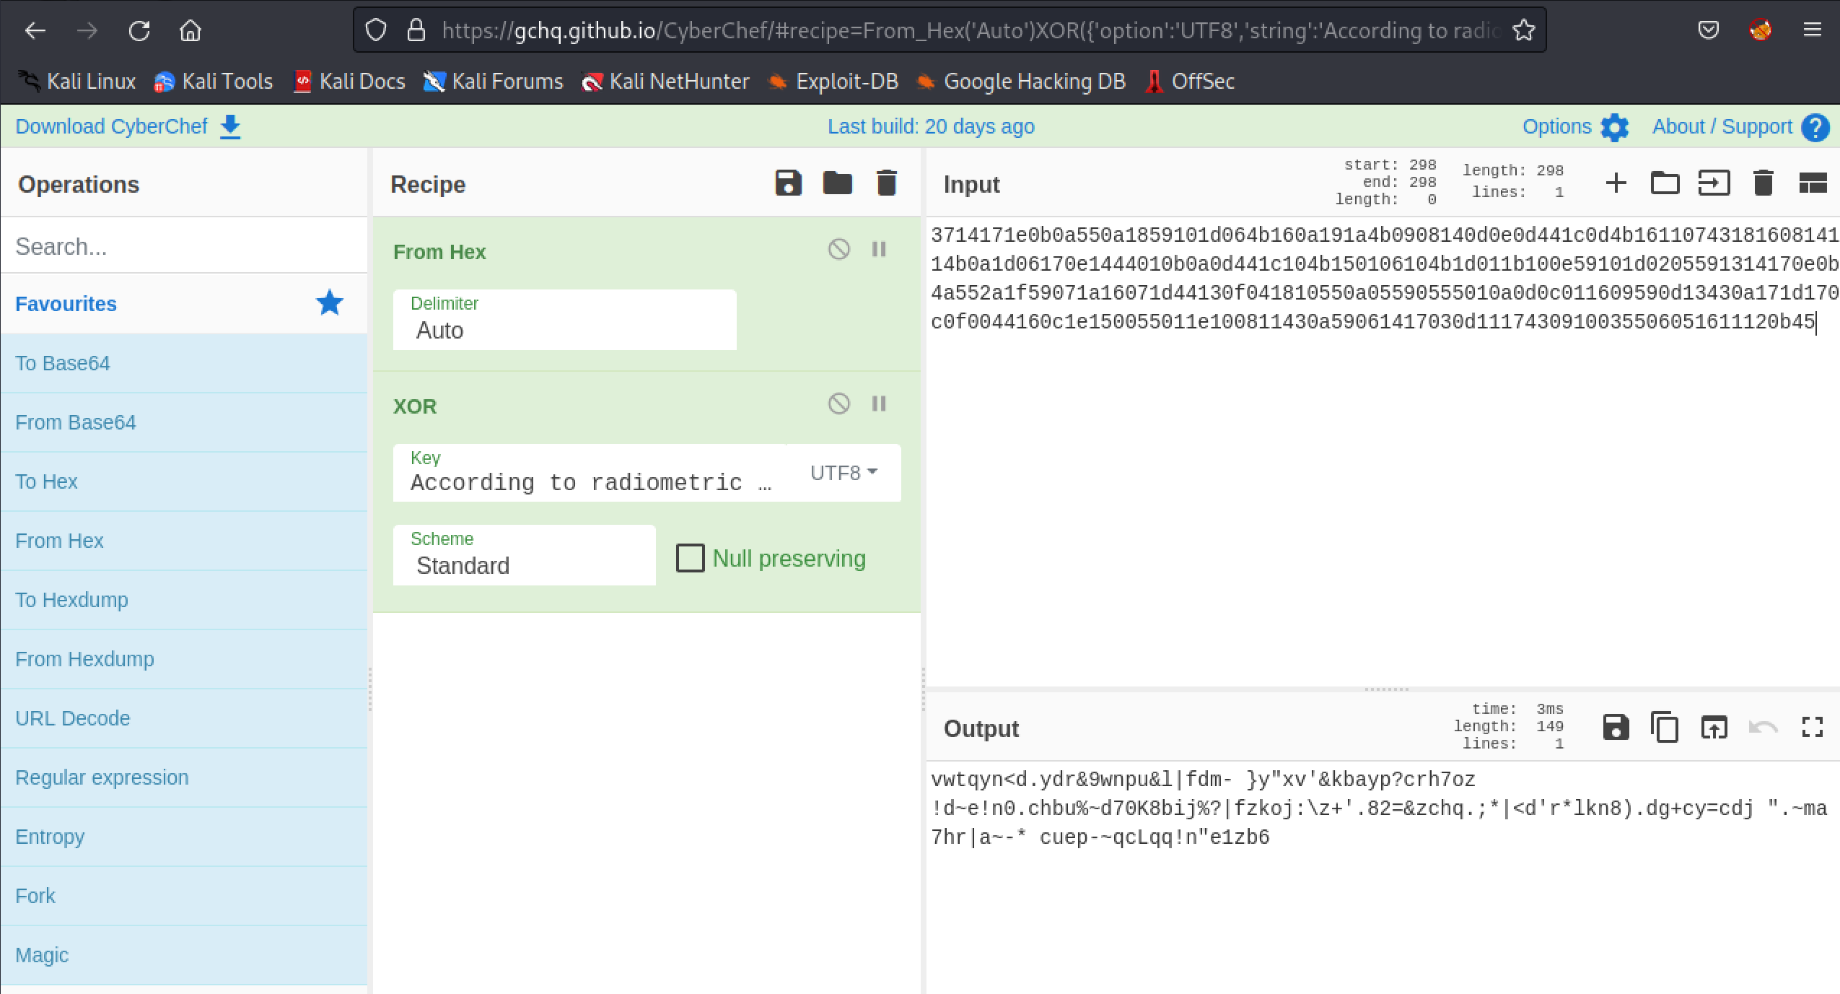Enable Null preserving checkbox
Image resolution: width=1840 pixels, height=994 pixels.
click(690, 558)
